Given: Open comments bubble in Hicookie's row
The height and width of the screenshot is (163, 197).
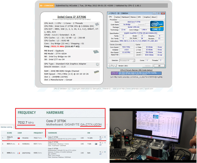Looking at the screenshot, I should pyautogui.click(x=102, y=137).
